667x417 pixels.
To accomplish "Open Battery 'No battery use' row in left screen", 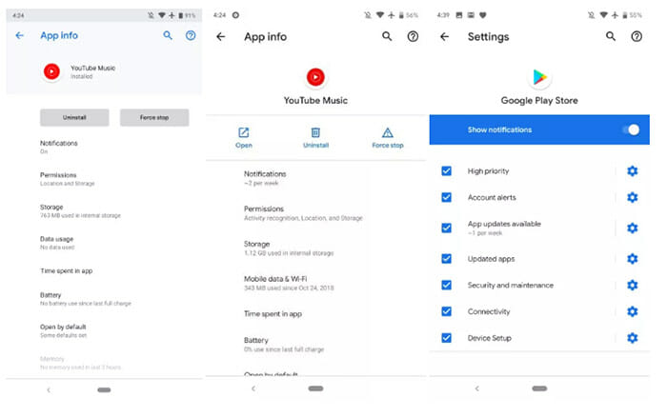I will pos(104,299).
